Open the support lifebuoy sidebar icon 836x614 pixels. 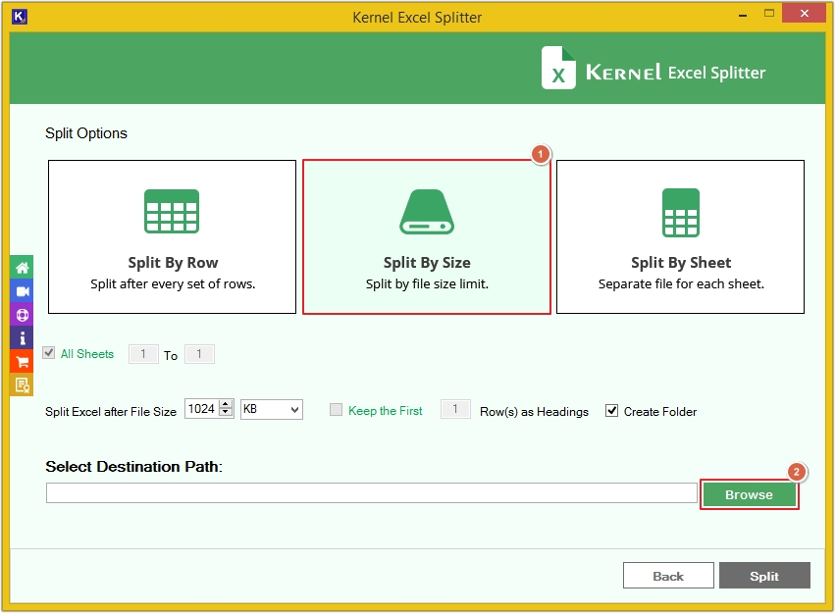click(22, 315)
